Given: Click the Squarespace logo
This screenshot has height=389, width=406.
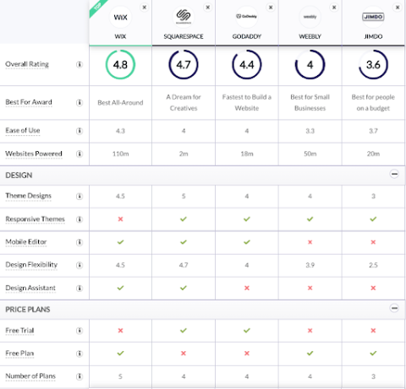Looking at the screenshot, I should click(184, 17).
